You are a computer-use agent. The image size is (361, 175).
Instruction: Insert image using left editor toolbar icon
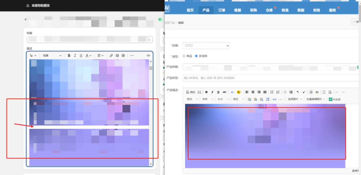click(117, 56)
